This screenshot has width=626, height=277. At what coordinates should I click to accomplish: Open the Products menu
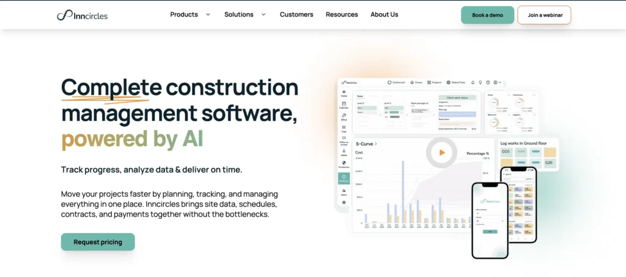click(x=184, y=14)
